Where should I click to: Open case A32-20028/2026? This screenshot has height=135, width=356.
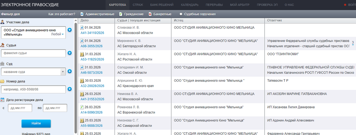coord(92,86)
